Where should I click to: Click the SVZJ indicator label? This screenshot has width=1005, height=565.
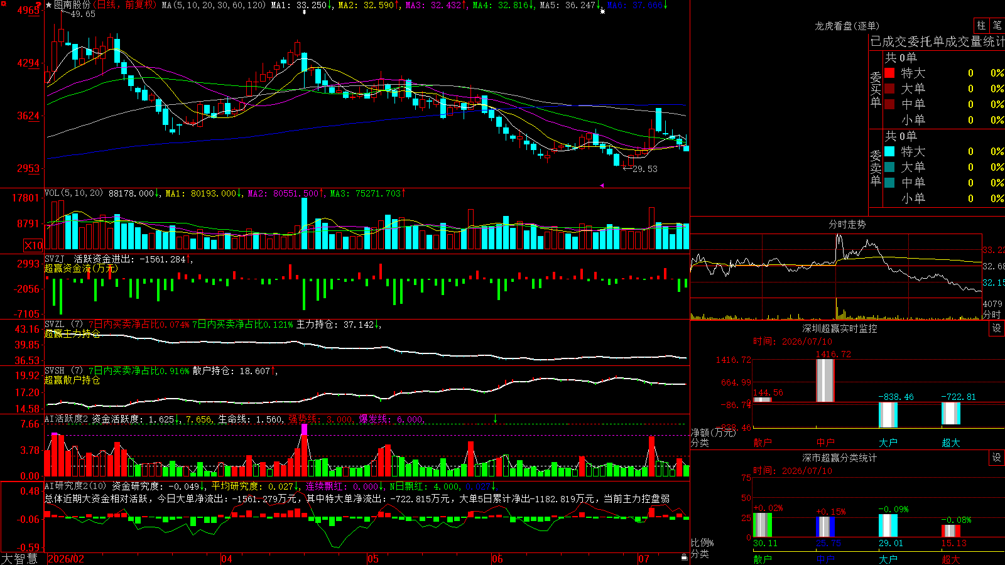pyautogui.click(x=55, y=259)
